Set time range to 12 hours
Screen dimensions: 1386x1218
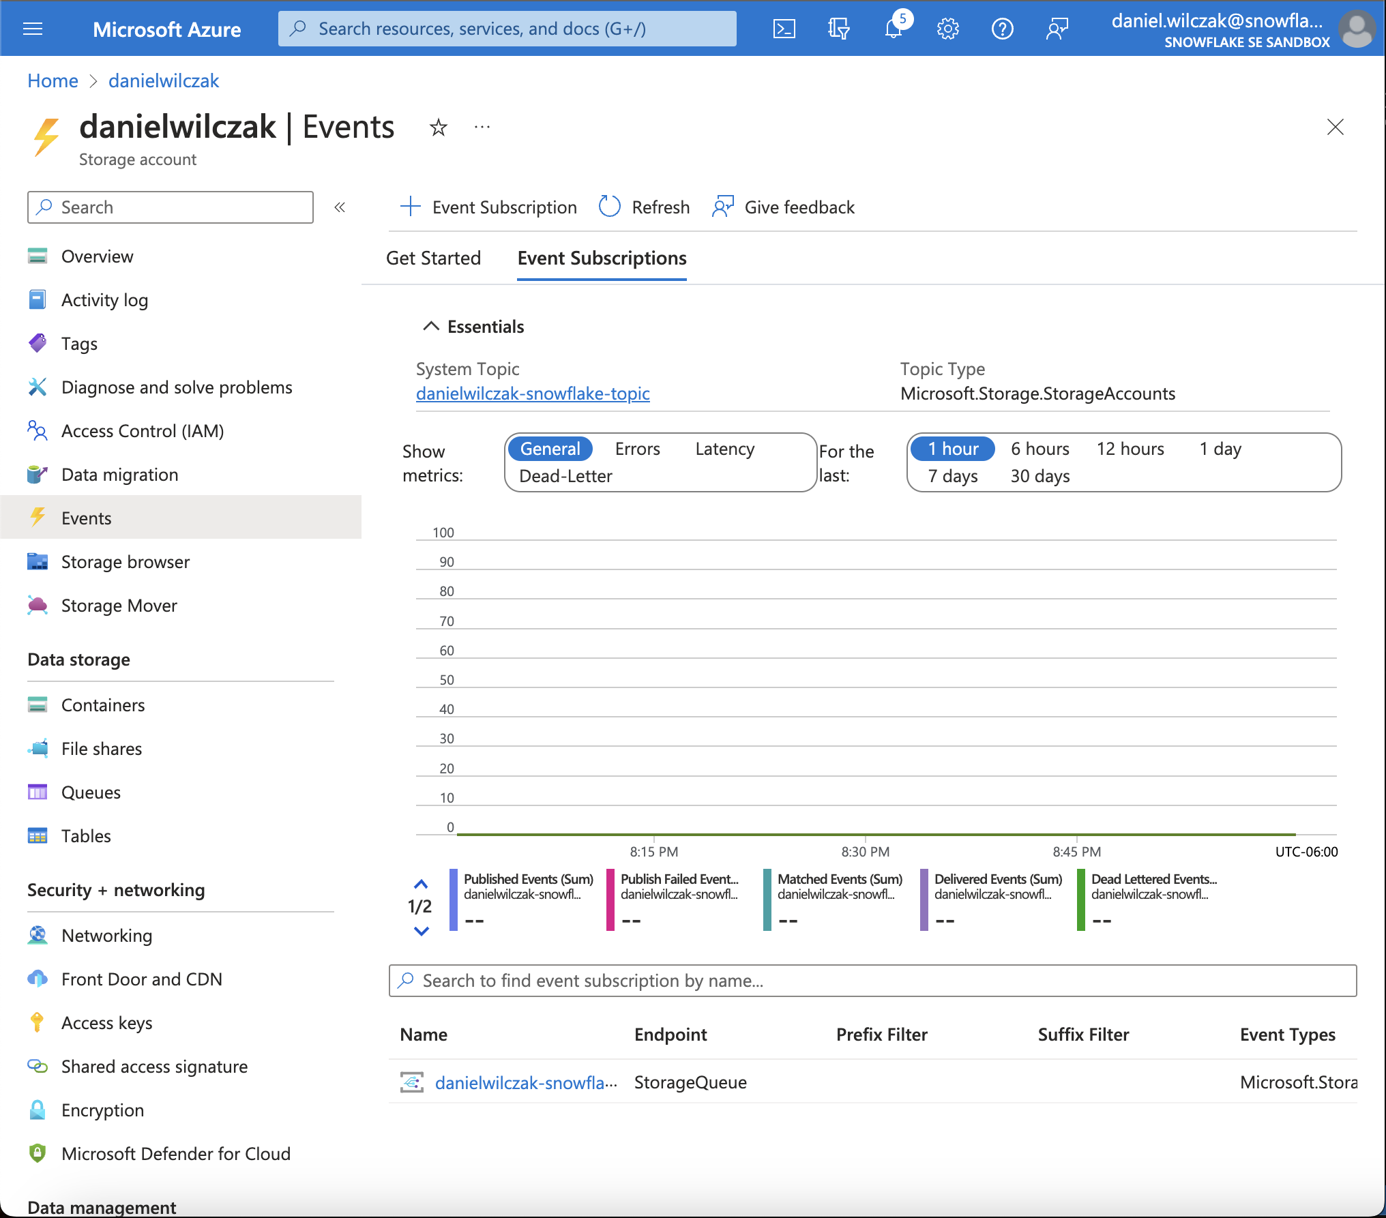click(x=1130, y=449)
